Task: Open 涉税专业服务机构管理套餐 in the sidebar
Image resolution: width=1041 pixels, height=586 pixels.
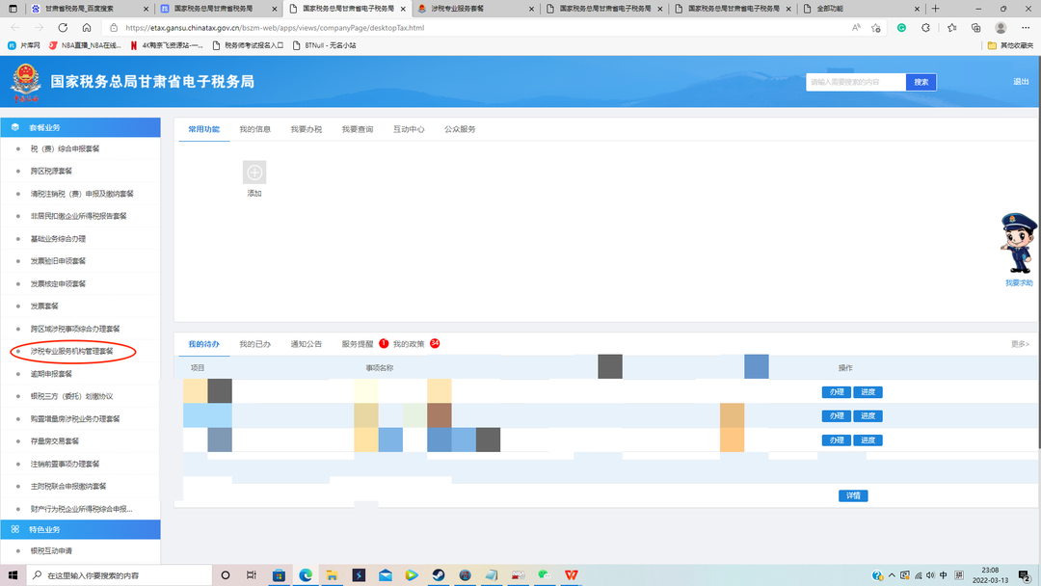Action: (71, 351)
